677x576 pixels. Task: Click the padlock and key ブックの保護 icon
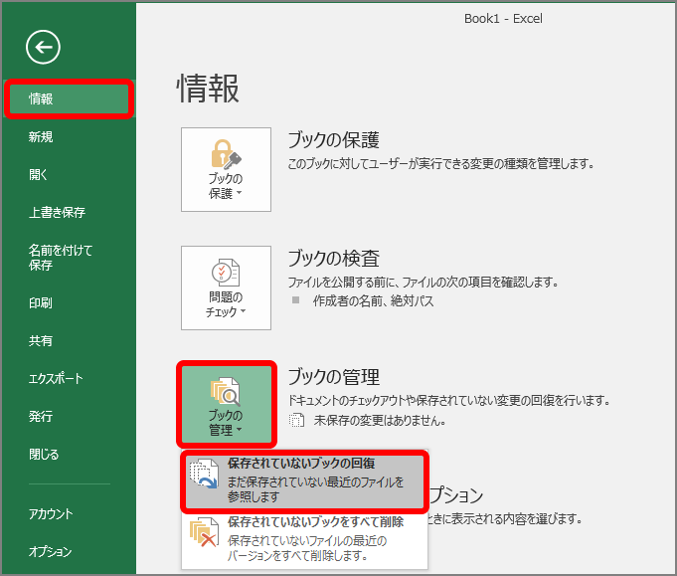(226, 154)
